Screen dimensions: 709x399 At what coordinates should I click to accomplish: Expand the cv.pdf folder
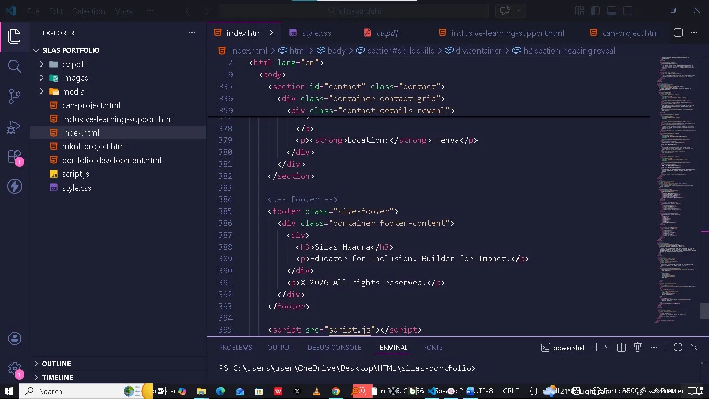tap(42, 64)
